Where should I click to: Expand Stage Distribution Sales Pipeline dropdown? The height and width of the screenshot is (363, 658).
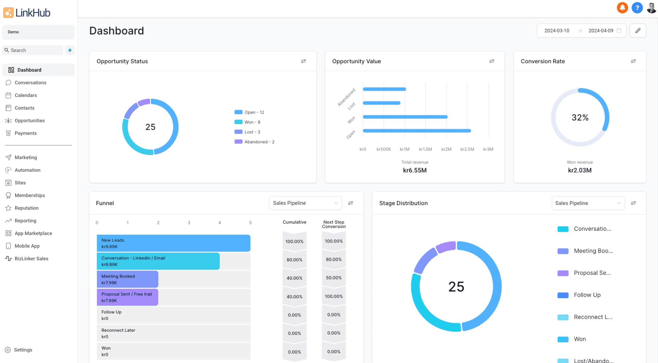(x=588, y=203)
